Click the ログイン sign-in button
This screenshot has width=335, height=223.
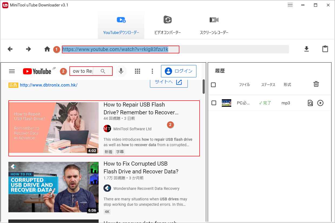pos(179,71)
